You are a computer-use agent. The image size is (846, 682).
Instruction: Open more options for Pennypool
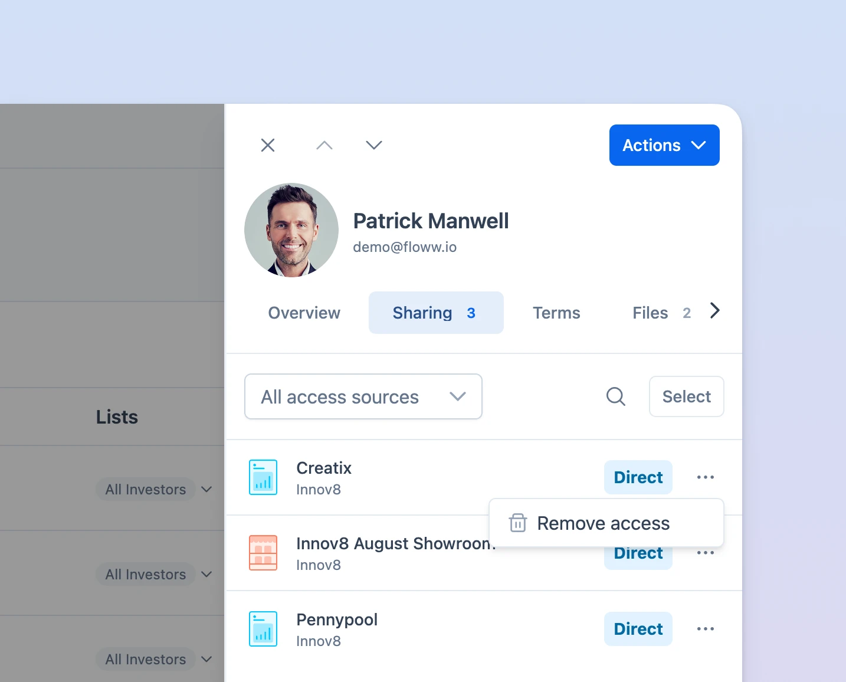[706, 629]
